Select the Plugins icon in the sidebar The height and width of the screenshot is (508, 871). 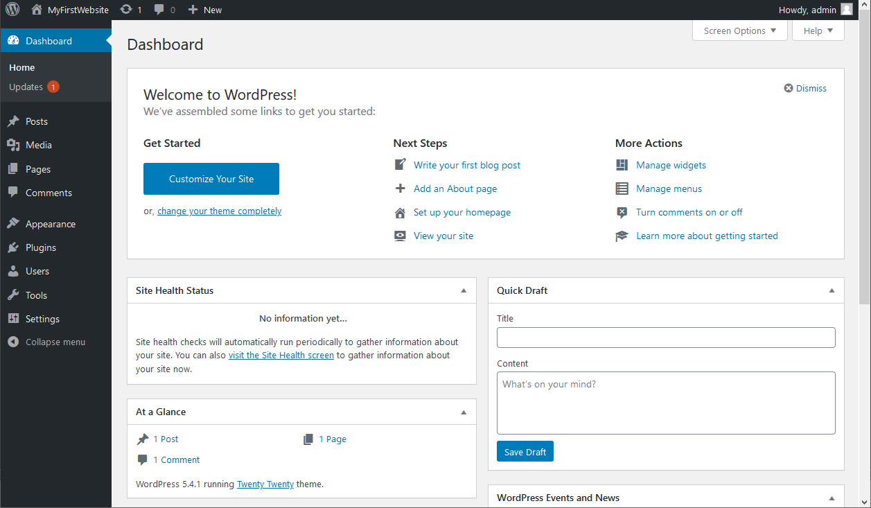click(13, 247)
